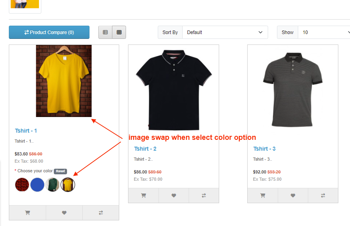
Task: Click compare arrows under Tshirt - 3
Action: point(323,196)
